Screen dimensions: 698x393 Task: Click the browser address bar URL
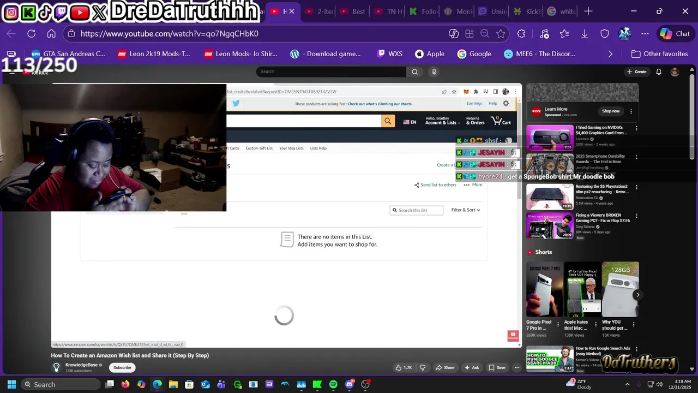click(x=169, y=34)
